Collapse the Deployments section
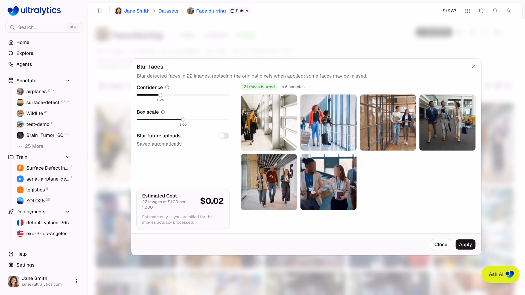Screen dimensions: 525x295 (x=68, y=212)
